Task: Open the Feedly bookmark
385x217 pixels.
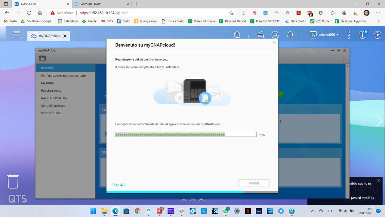Action: tap(89, 21)
